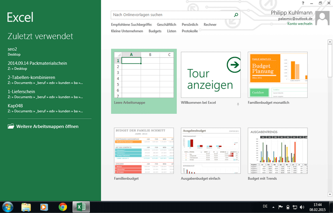This screenshot has height=213, width=333.
Task: Search for the suggested term Kleine Unternehmen
Action: point(127,31)
